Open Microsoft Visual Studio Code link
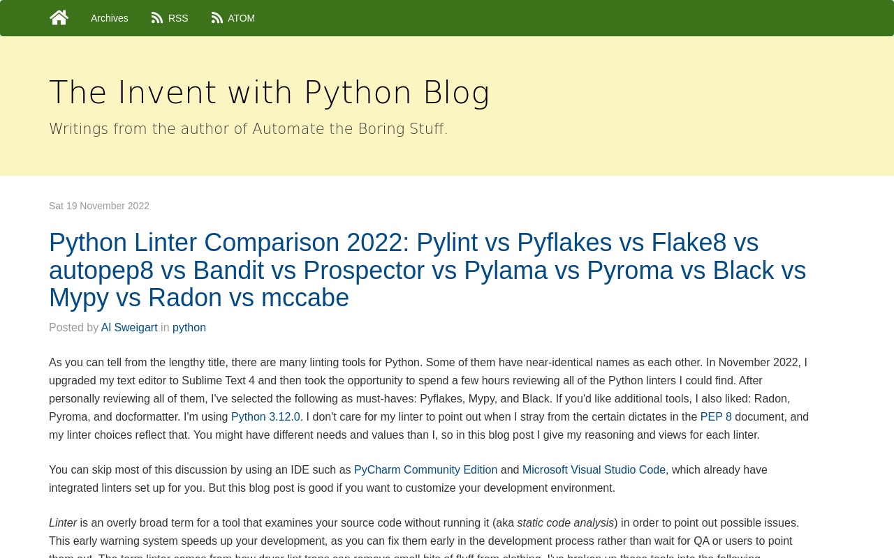 [594, 470]
